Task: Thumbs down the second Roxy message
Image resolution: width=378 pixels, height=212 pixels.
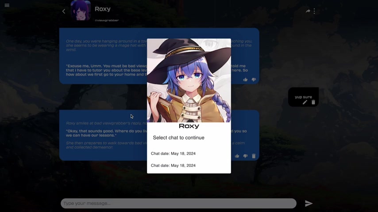Action: (245, 156)
